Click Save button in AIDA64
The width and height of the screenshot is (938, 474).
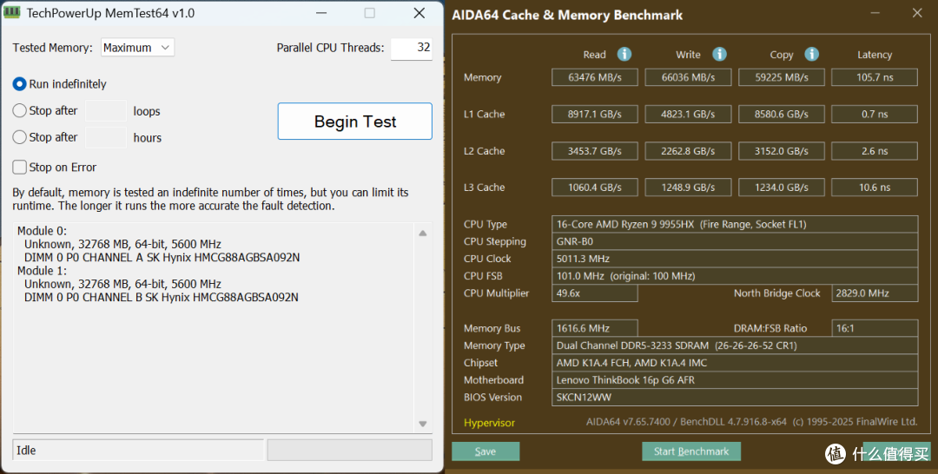[x=486, y=451]
